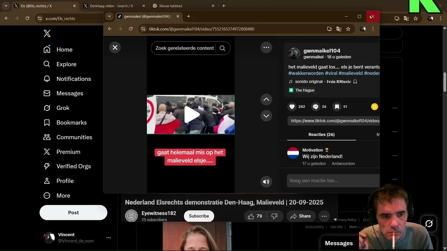Select the Reacties (26) tab
This screenshot has height=251, width=447.
[x=321, y=135]
